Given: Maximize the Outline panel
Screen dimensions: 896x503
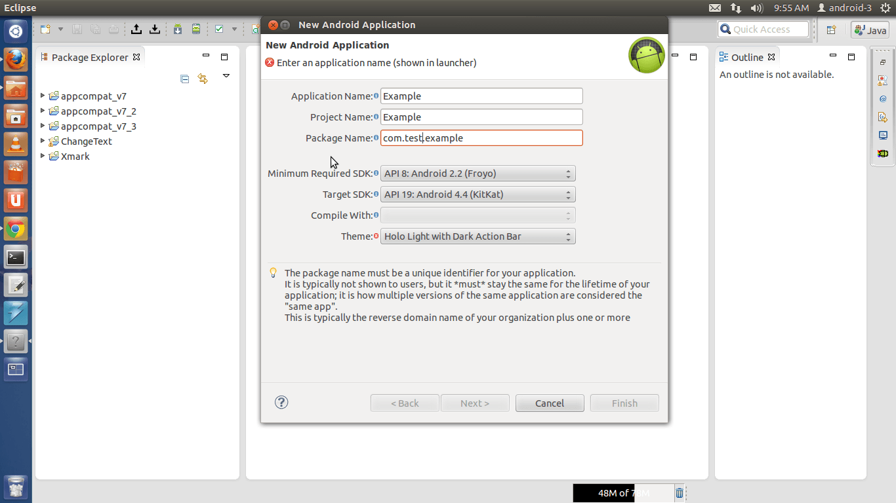Looking at the screenshot, I should coord(851,57).
